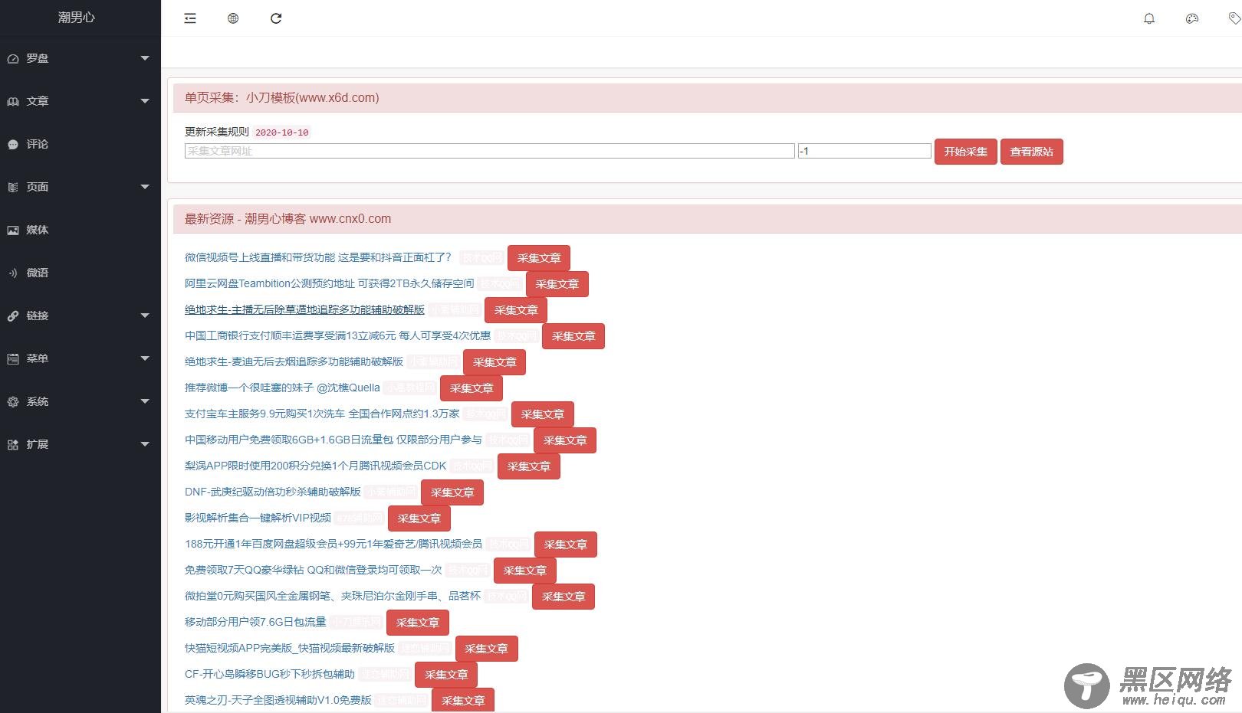Click 采集文章 for 推荐微博 article
Screen dimensions: 1242x713
pos(472,388)
